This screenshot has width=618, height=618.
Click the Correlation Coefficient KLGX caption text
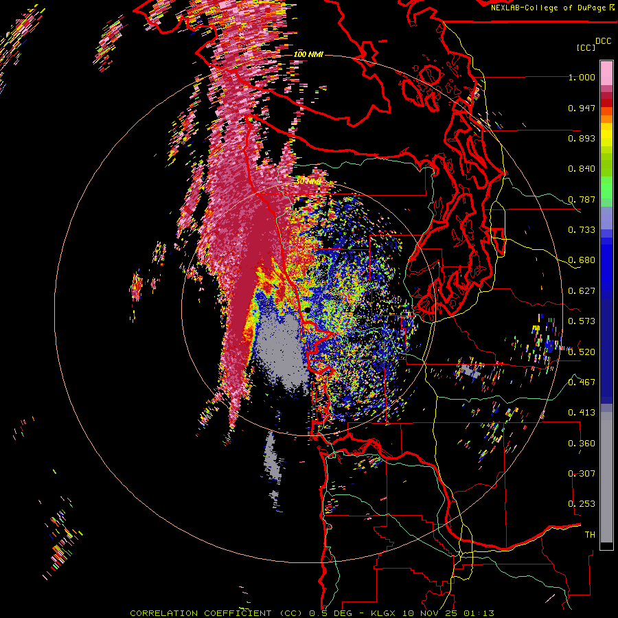[312, 613]
